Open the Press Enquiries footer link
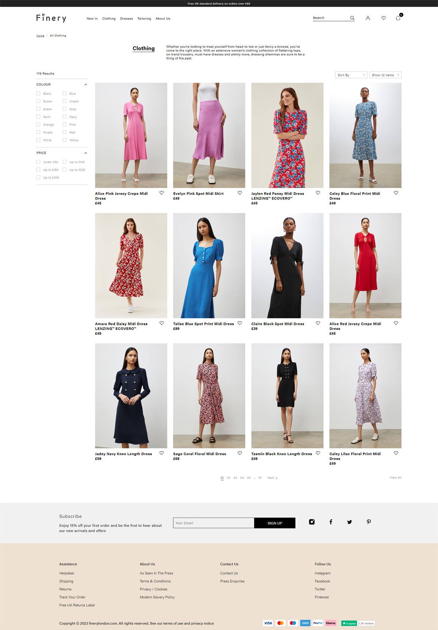This screenshot has width=438, height=630. (233, 581)
